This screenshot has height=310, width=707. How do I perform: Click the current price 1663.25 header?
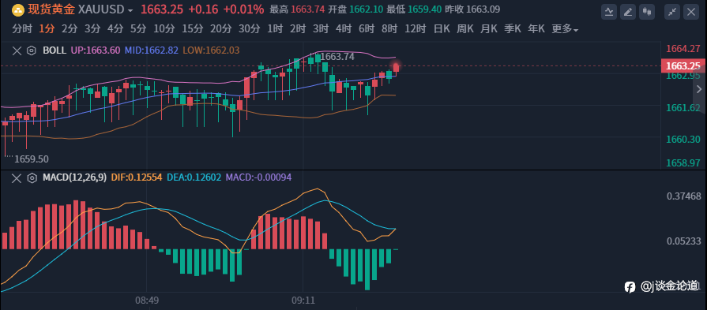pos(162,9)
